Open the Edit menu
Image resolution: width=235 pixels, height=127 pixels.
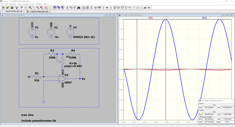6,4
